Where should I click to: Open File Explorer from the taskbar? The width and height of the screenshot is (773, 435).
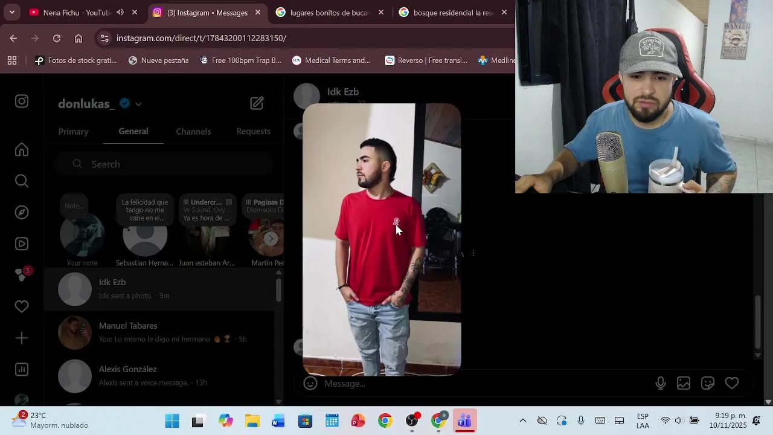pyautogui.click(x=252, y=421)
